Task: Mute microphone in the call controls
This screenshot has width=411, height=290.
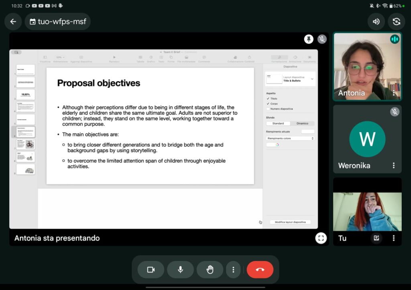Action: (180, 270)
